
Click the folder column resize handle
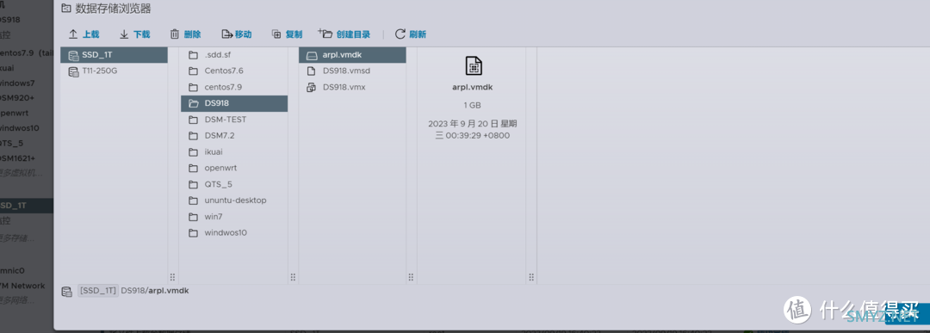(x=293, y=277)
